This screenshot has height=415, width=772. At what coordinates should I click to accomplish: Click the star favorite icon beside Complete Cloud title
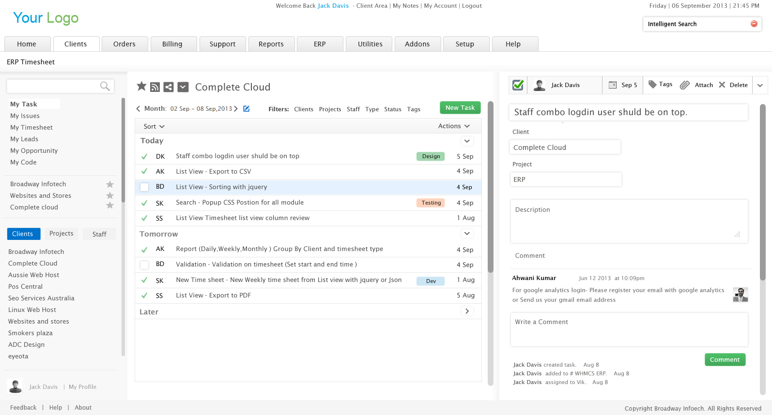141,86
